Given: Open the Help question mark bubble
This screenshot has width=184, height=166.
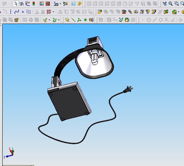Looking at the screenshot, I should 79,3.
